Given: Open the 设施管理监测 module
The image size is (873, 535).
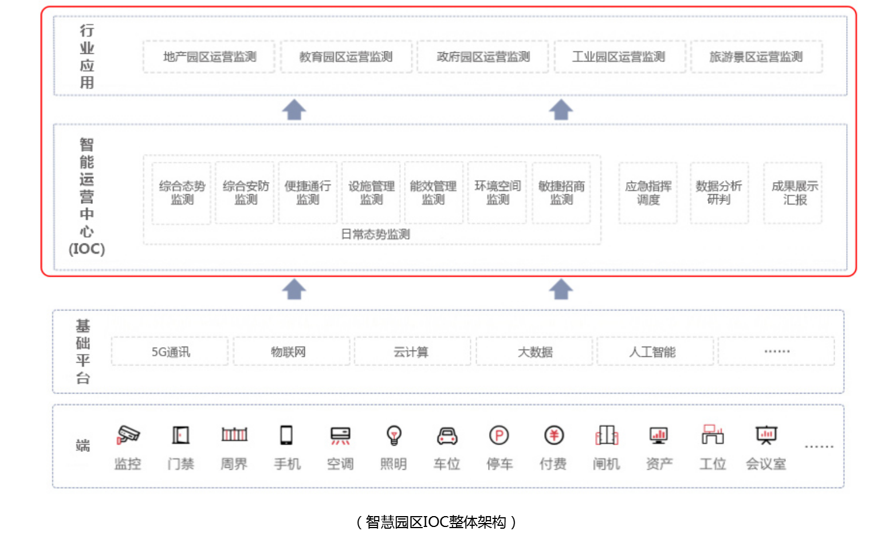Looking at the screenshot, I should tap(371, 193).
